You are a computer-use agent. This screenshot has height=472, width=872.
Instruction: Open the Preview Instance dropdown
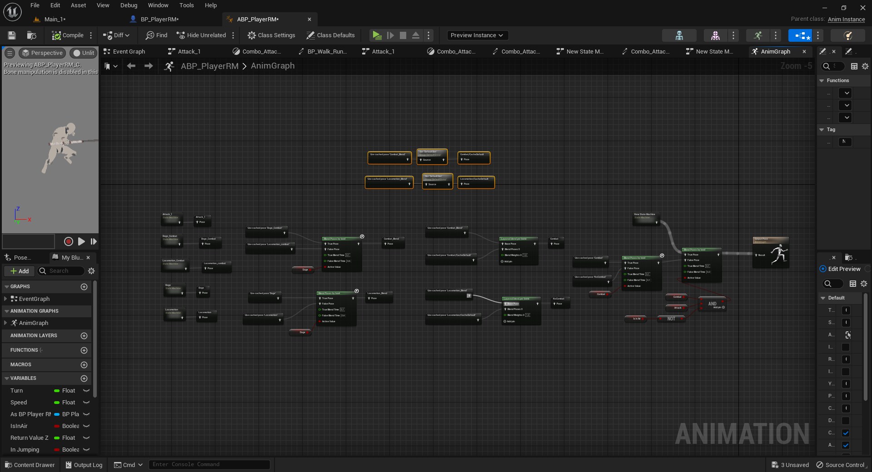(477, 35)
